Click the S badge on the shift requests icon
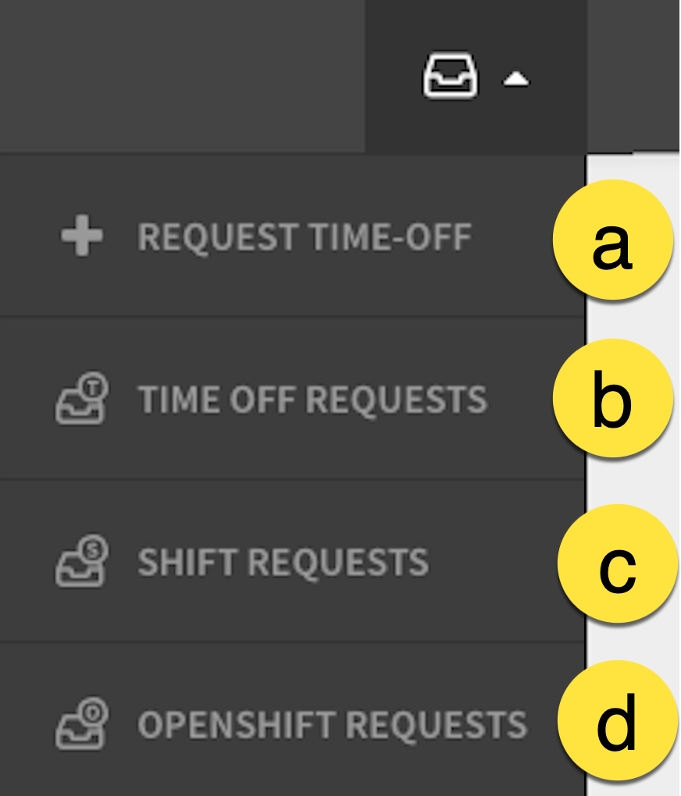The image size is (681, 796). [x=94, y=550]
